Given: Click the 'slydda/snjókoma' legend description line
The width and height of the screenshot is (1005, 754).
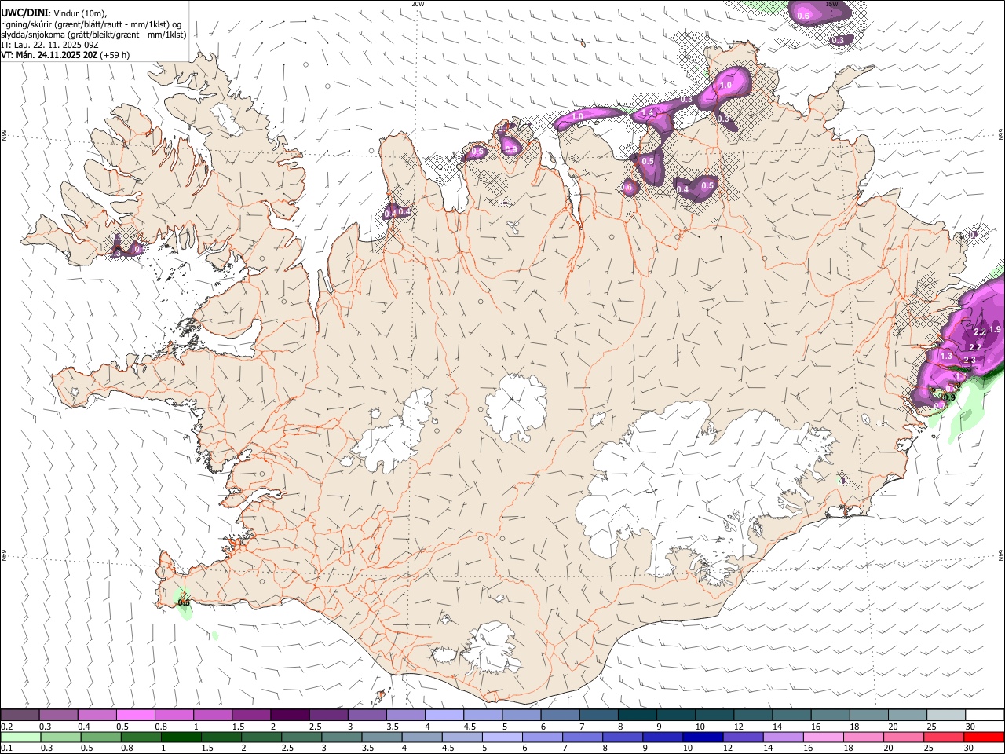Looking at the screenshot, I should tap(93, 35).
